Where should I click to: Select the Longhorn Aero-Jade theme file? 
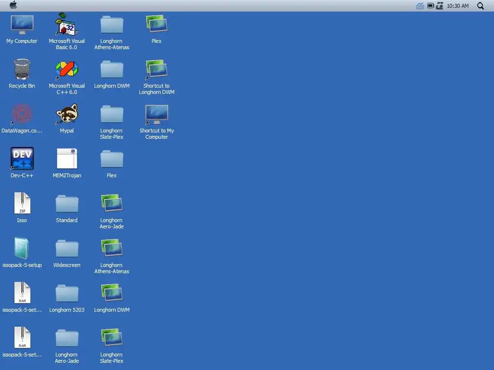coord(111,203)
